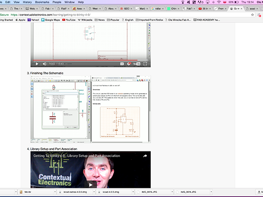Open the Edit menu
Image resolution: width=263 pixels, height=197 pixels.
(x=8, y=2)
